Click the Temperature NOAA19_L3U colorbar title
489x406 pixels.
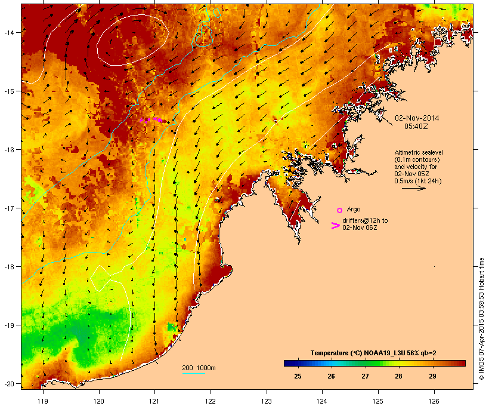pos(373,353)
